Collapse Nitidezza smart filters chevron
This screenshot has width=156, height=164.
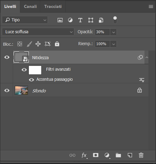[x=147, y=57]
